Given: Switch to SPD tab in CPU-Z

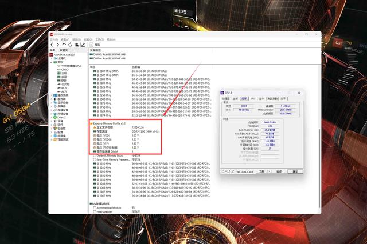Looking at the screenshot, I should [252, 99].
